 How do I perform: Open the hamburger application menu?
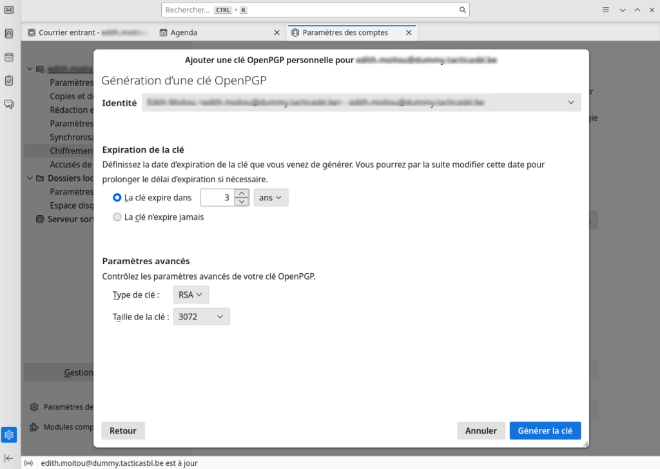[606, 10]
